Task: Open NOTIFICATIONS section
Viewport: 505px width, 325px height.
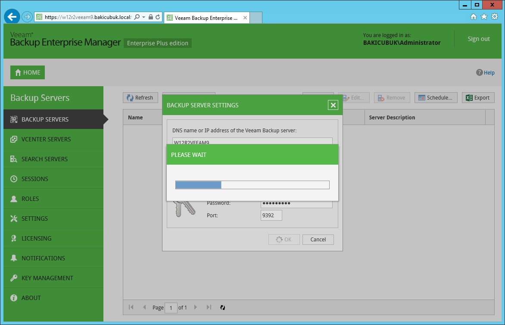Action: pos(53,258)
